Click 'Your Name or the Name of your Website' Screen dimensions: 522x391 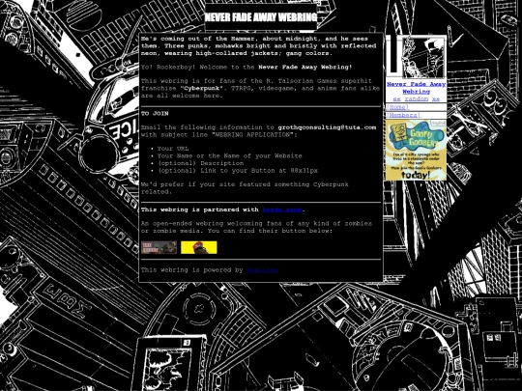pyautogui.click(x=230, y=156)
